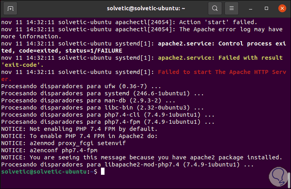Click the 'a2enmod proxy_fcgi setenvif' line
The image size is (291, 189).
point(57,143)
